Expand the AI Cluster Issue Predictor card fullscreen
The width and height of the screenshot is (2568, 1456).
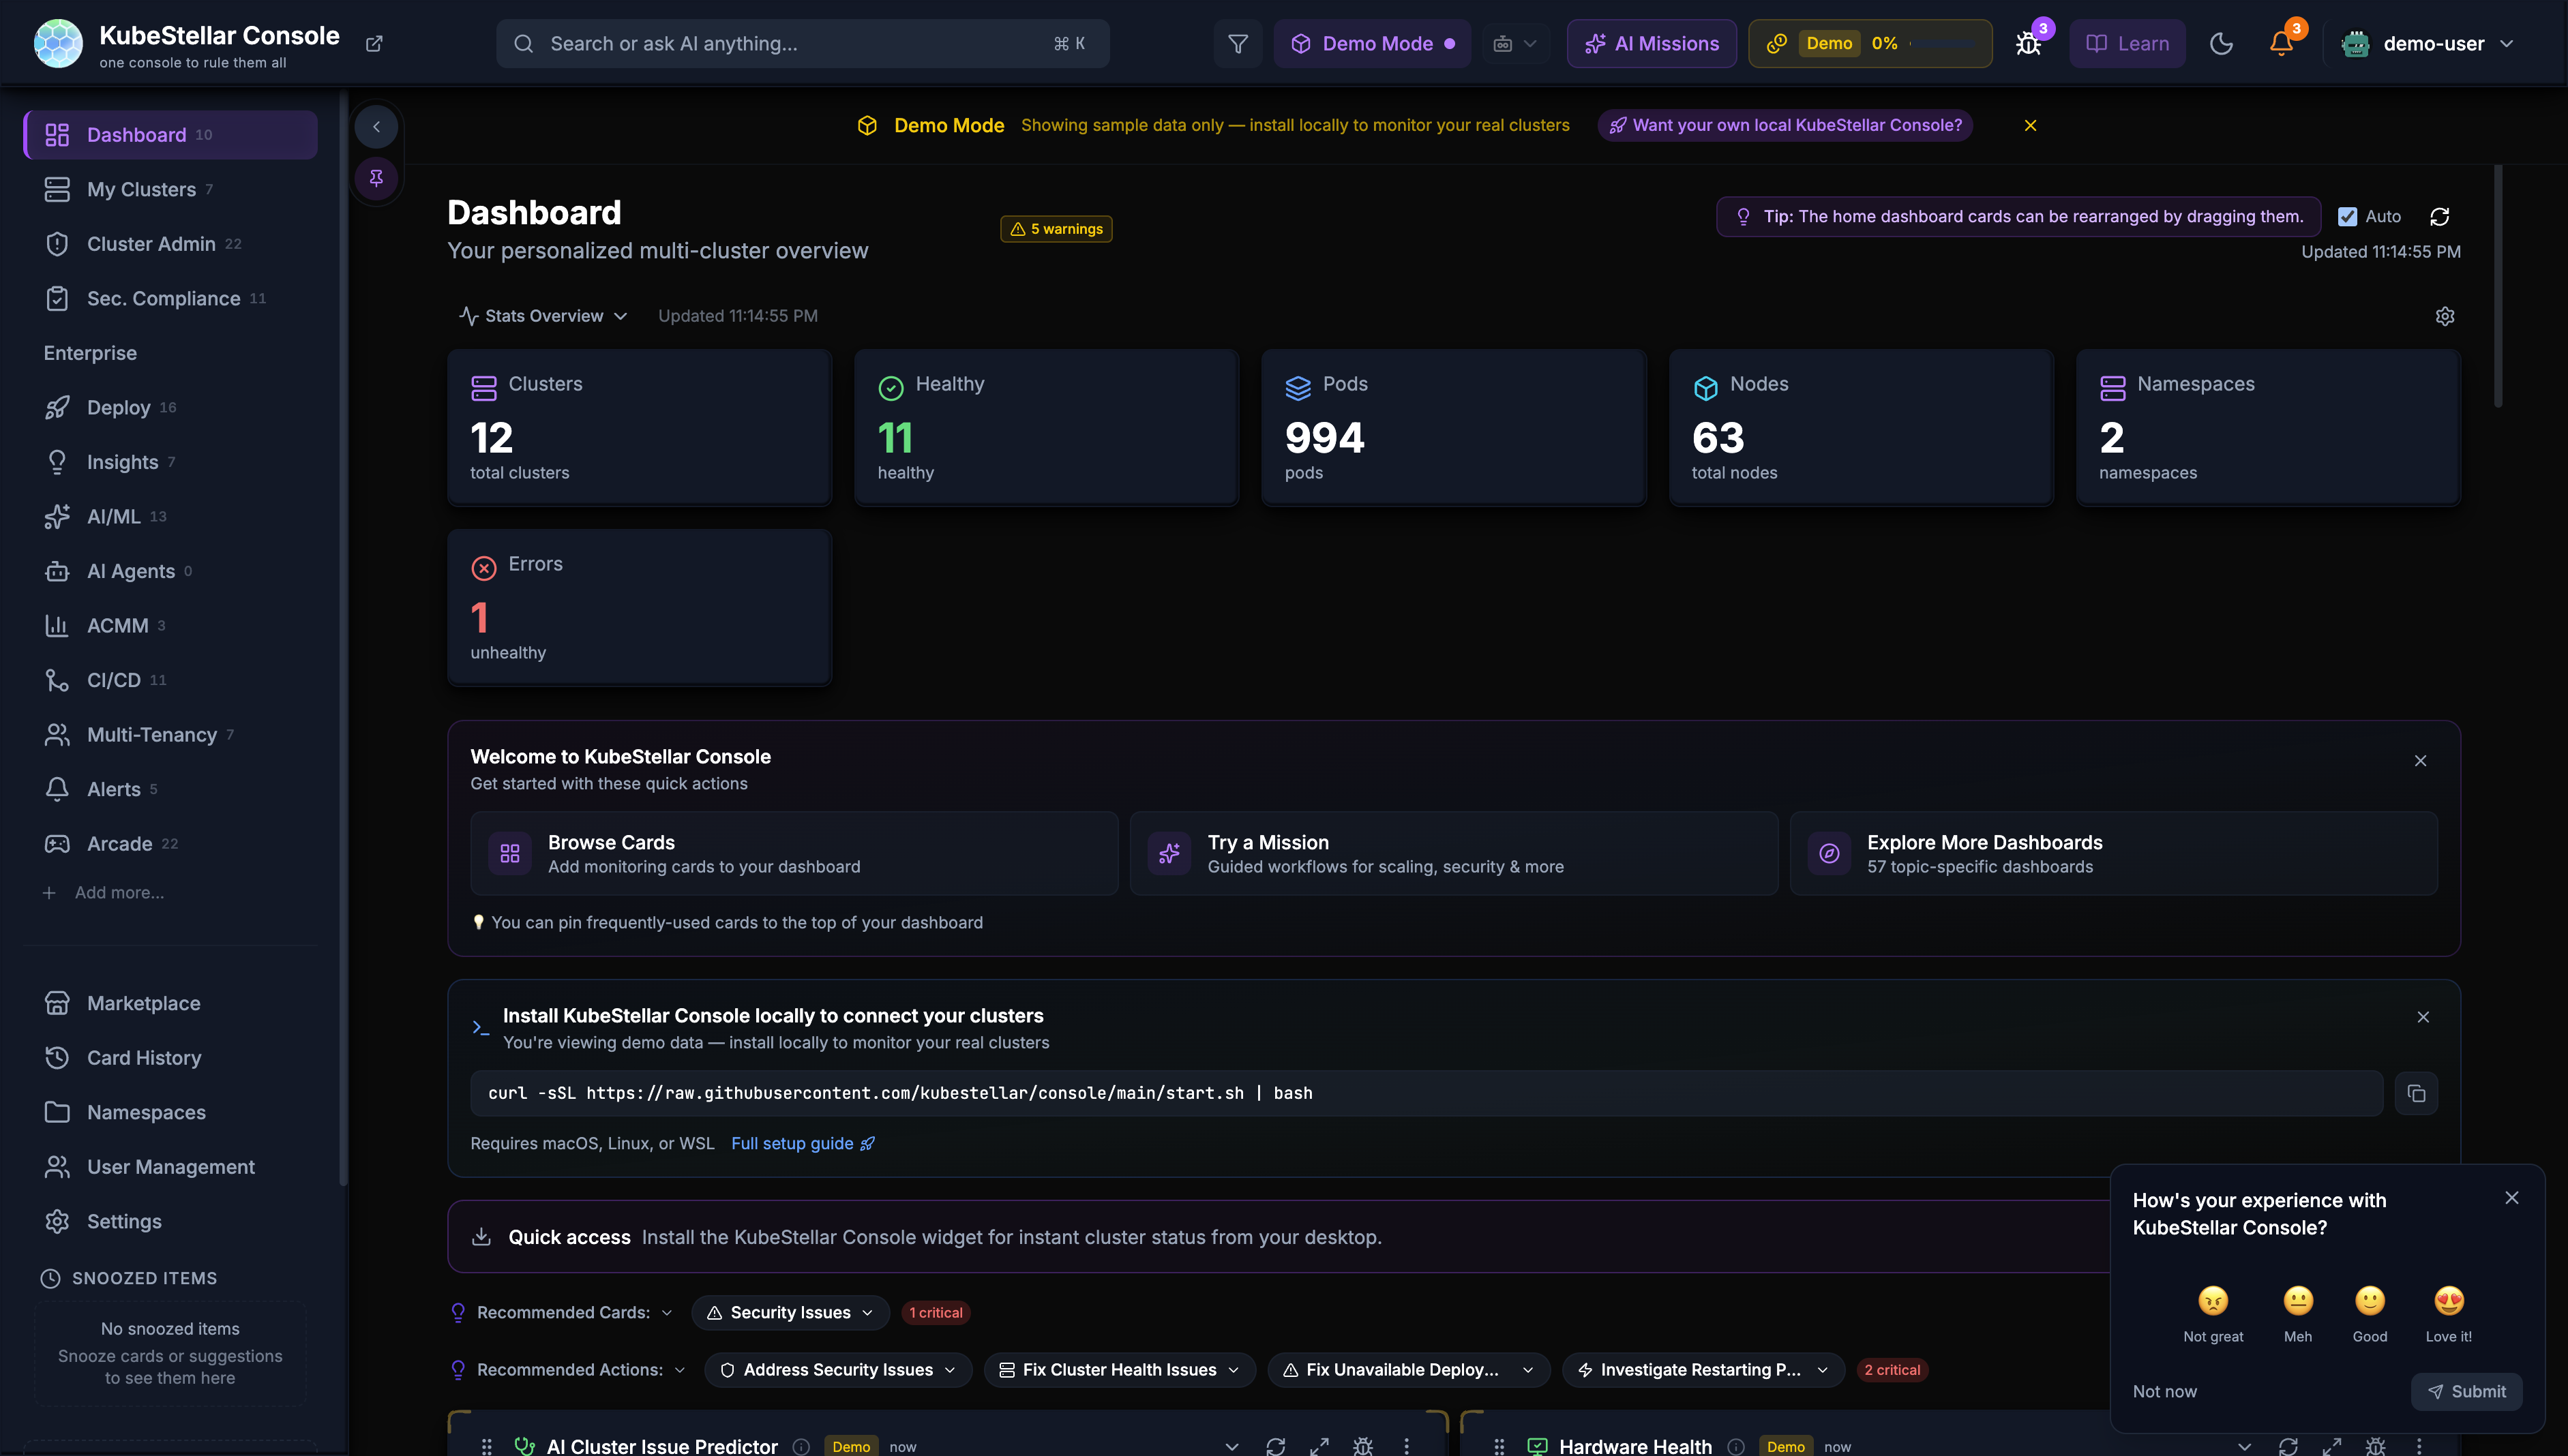1319,1446
